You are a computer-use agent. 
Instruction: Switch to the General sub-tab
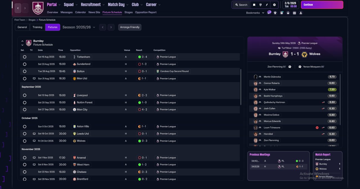[22, 27]
